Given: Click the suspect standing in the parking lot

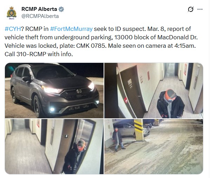Looking at the screenshot, I should 118,139.
